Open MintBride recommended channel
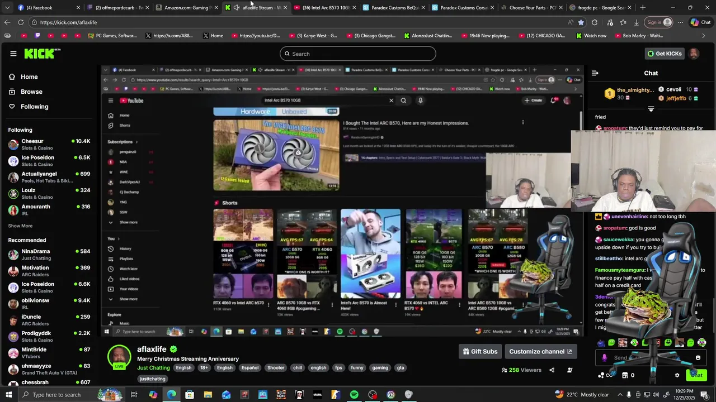This screenshot has height=402, width=716. click(49, 353)
